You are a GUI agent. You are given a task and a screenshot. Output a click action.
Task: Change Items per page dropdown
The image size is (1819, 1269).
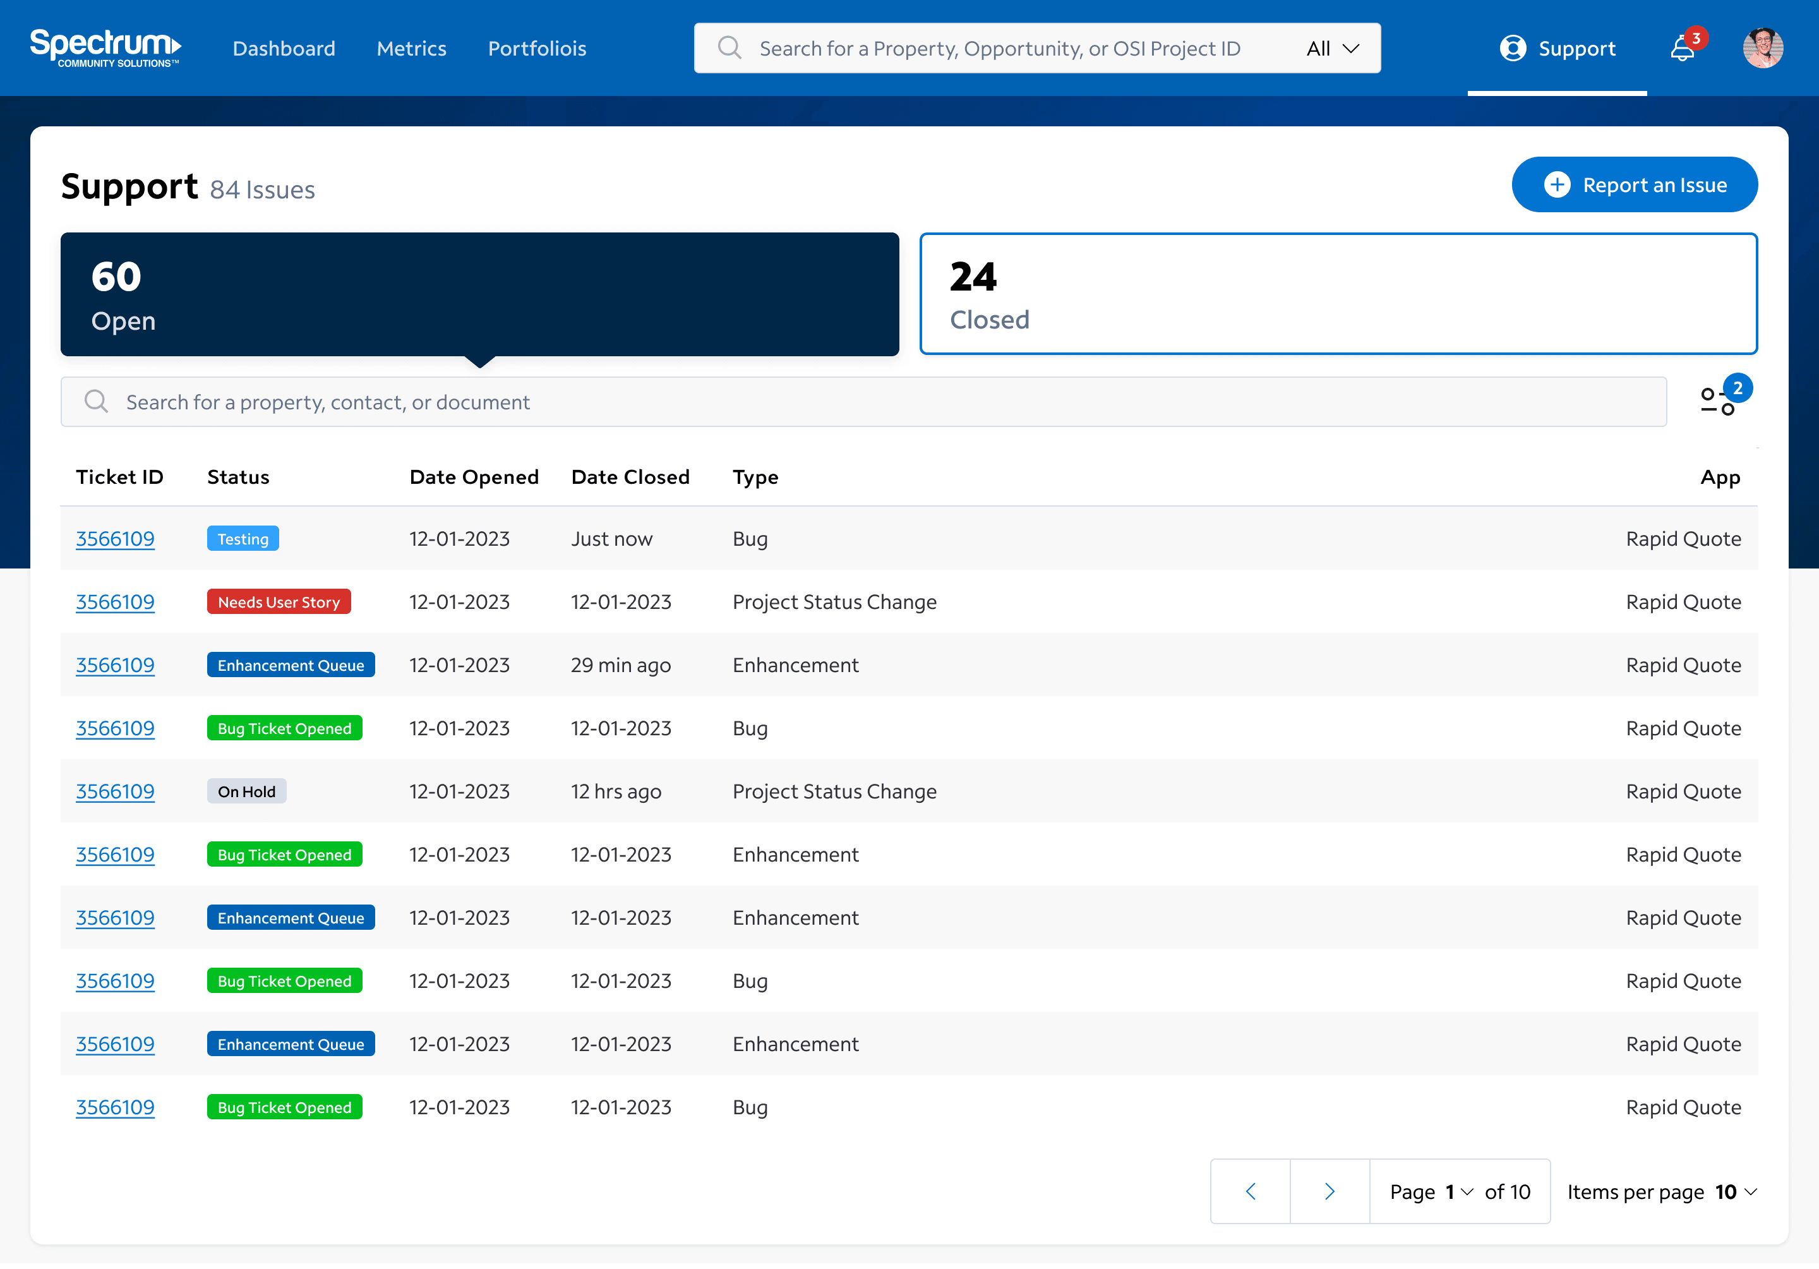(x=1735, y=1191)
